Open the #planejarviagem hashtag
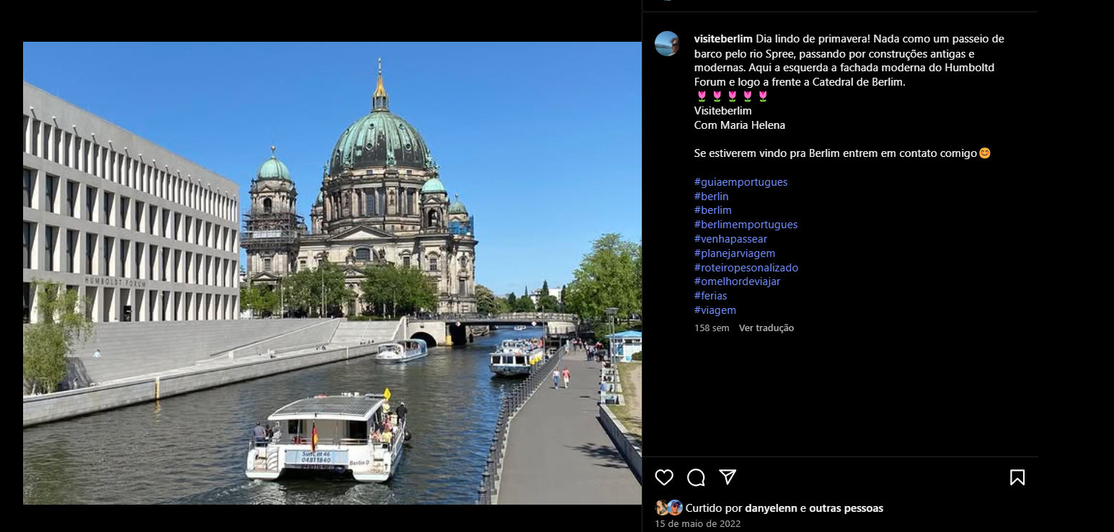The width and height of the screenshot is (1114, 532). click(734, 253)
